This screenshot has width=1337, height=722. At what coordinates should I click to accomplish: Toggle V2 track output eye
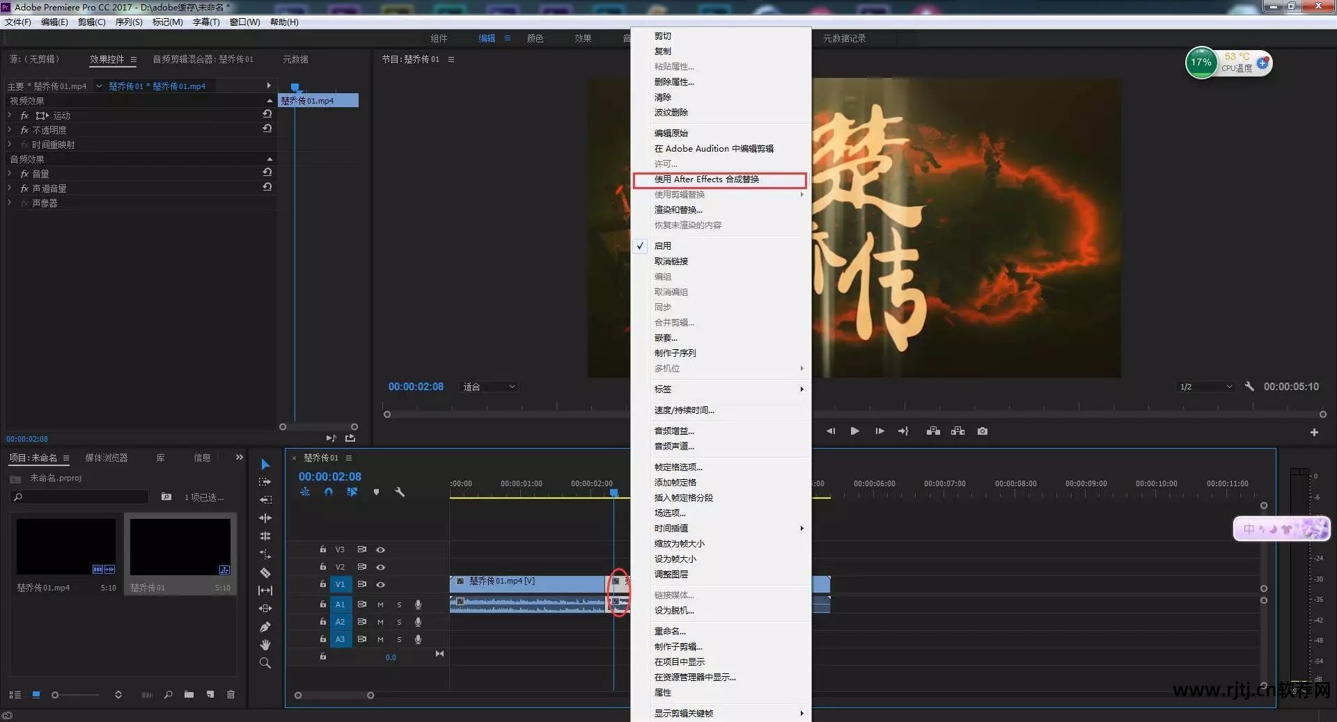[x=380, y=567]
